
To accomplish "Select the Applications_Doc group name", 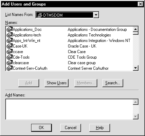I will pyautogui.click(x=27, y=29).
